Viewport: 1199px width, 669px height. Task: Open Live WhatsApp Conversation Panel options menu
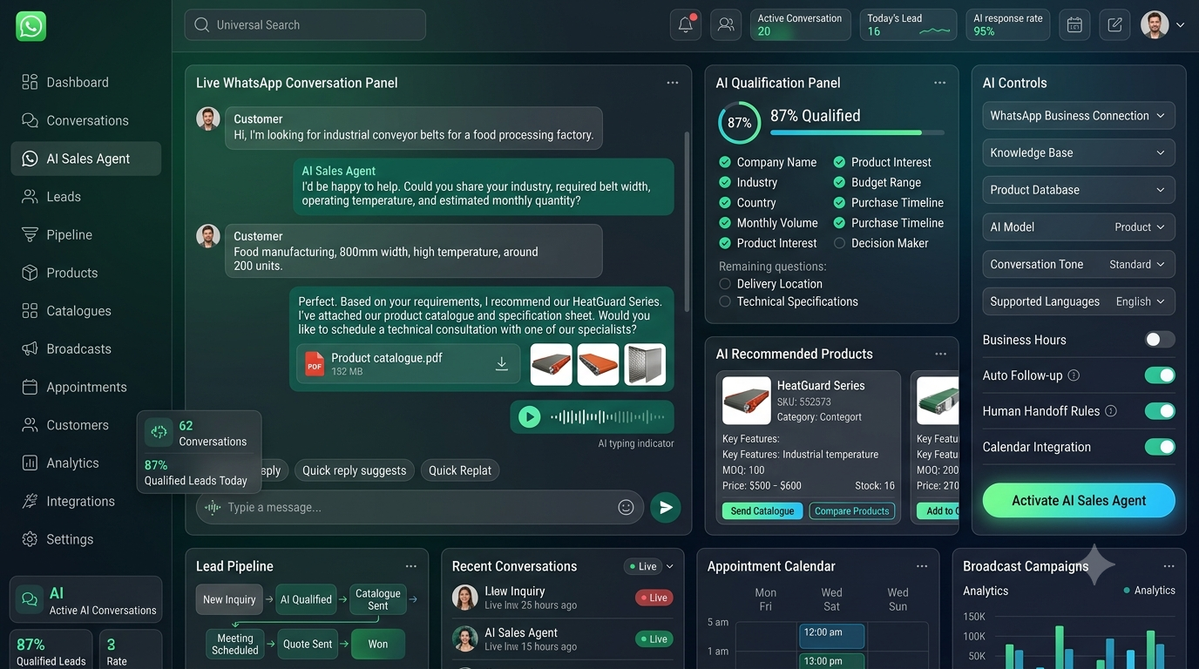673,83
